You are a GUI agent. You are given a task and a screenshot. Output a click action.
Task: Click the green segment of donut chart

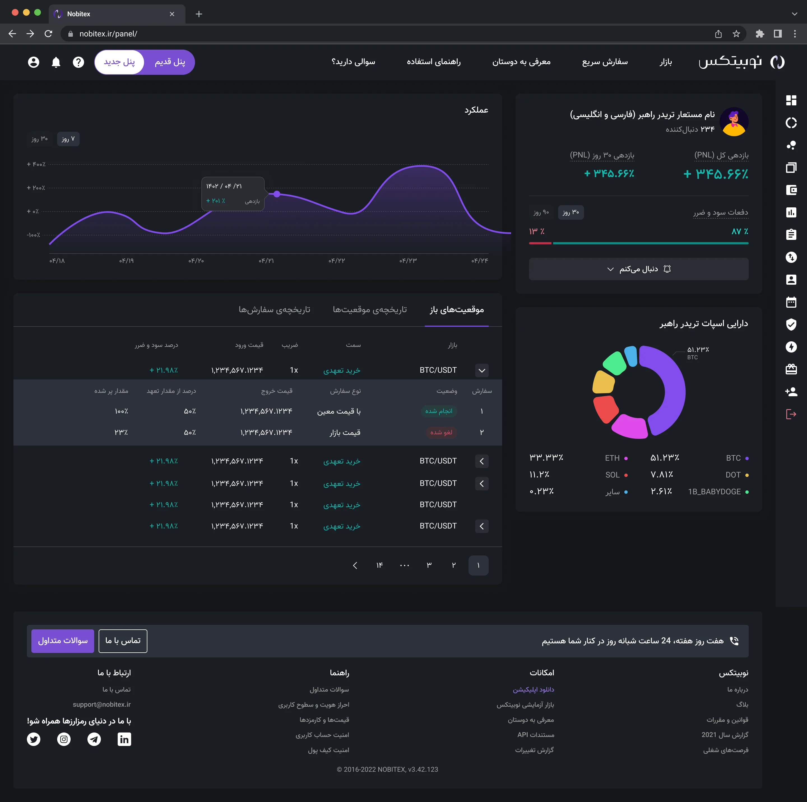tap(615, 363)
